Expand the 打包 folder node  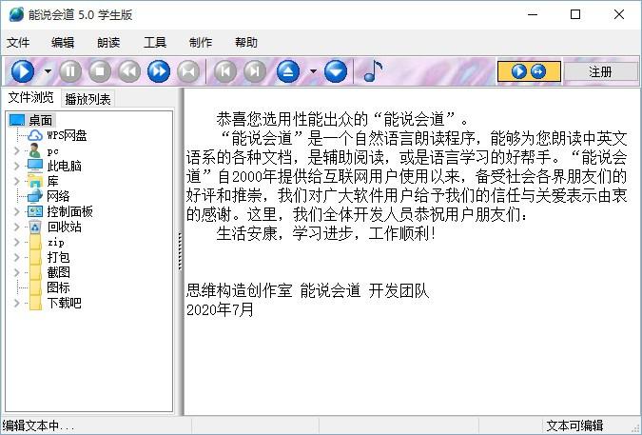(16, 257)
